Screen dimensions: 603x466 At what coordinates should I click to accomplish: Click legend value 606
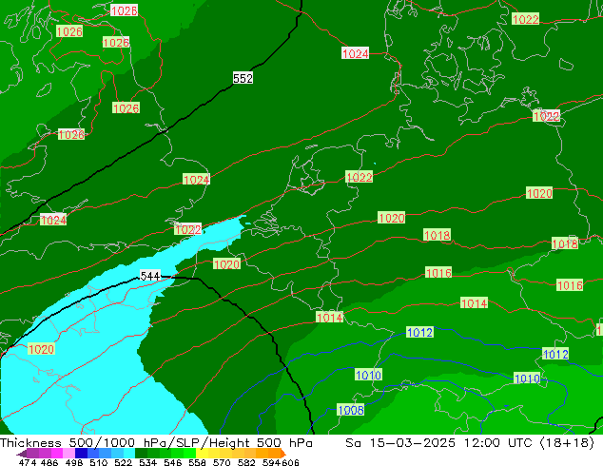(290, 462)
